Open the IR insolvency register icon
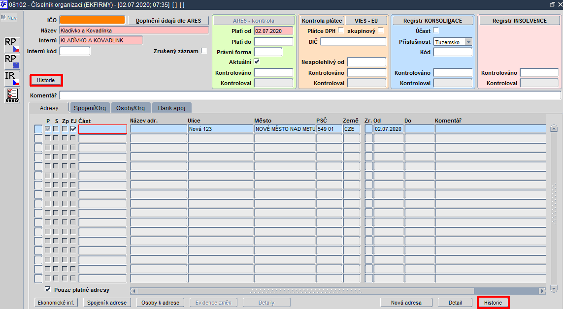The width and height of the screenshot is (563, 309). 12,79
